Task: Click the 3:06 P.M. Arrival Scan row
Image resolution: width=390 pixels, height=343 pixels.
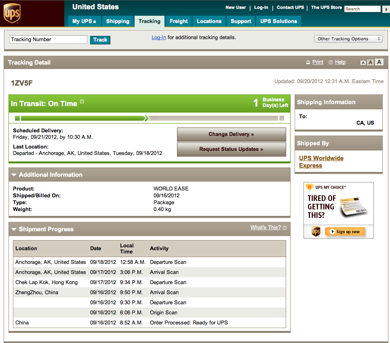Action: [150, 272]
